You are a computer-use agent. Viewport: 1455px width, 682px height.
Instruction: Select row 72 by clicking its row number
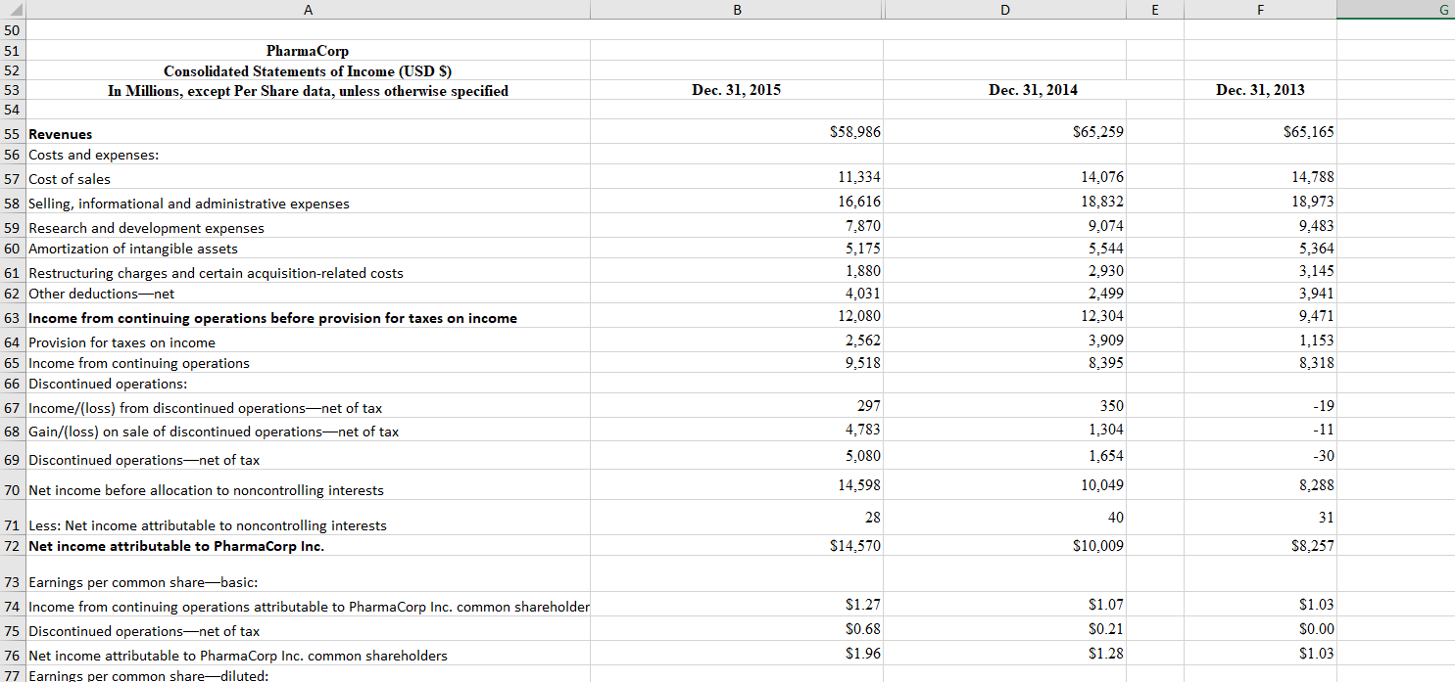tap(13, 546)
